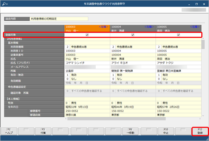Click the 申告書確認設定 row label
209x141 pixels.
tap(34, 87)
